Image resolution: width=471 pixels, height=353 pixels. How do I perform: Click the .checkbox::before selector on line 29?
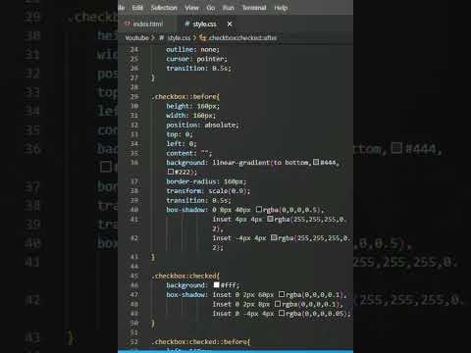pos(185,97)
